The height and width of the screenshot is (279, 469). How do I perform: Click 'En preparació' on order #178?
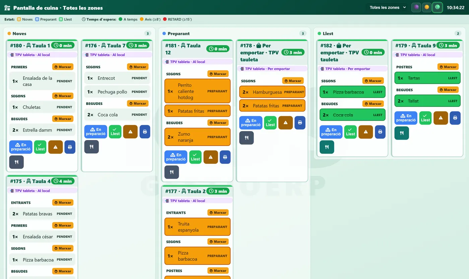[x=251, y=123]
